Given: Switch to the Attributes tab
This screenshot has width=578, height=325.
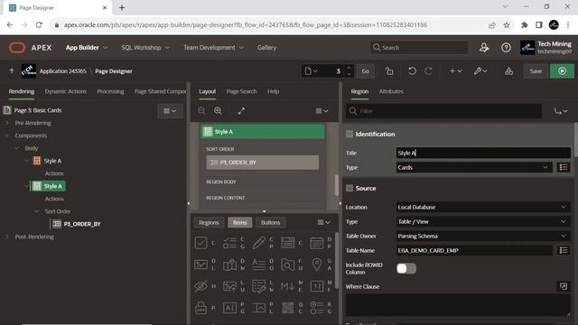Looking at the screenshot, I should [391, 91].
